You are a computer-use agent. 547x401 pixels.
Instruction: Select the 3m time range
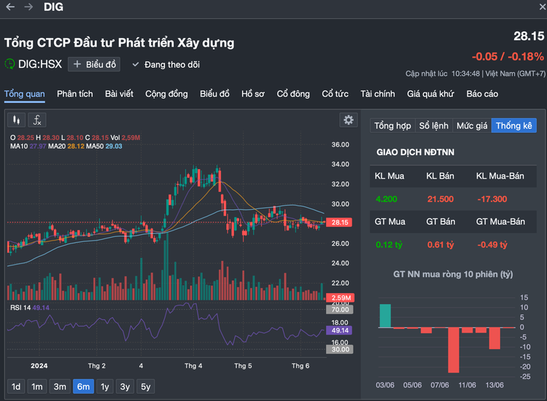click(60, 386)
